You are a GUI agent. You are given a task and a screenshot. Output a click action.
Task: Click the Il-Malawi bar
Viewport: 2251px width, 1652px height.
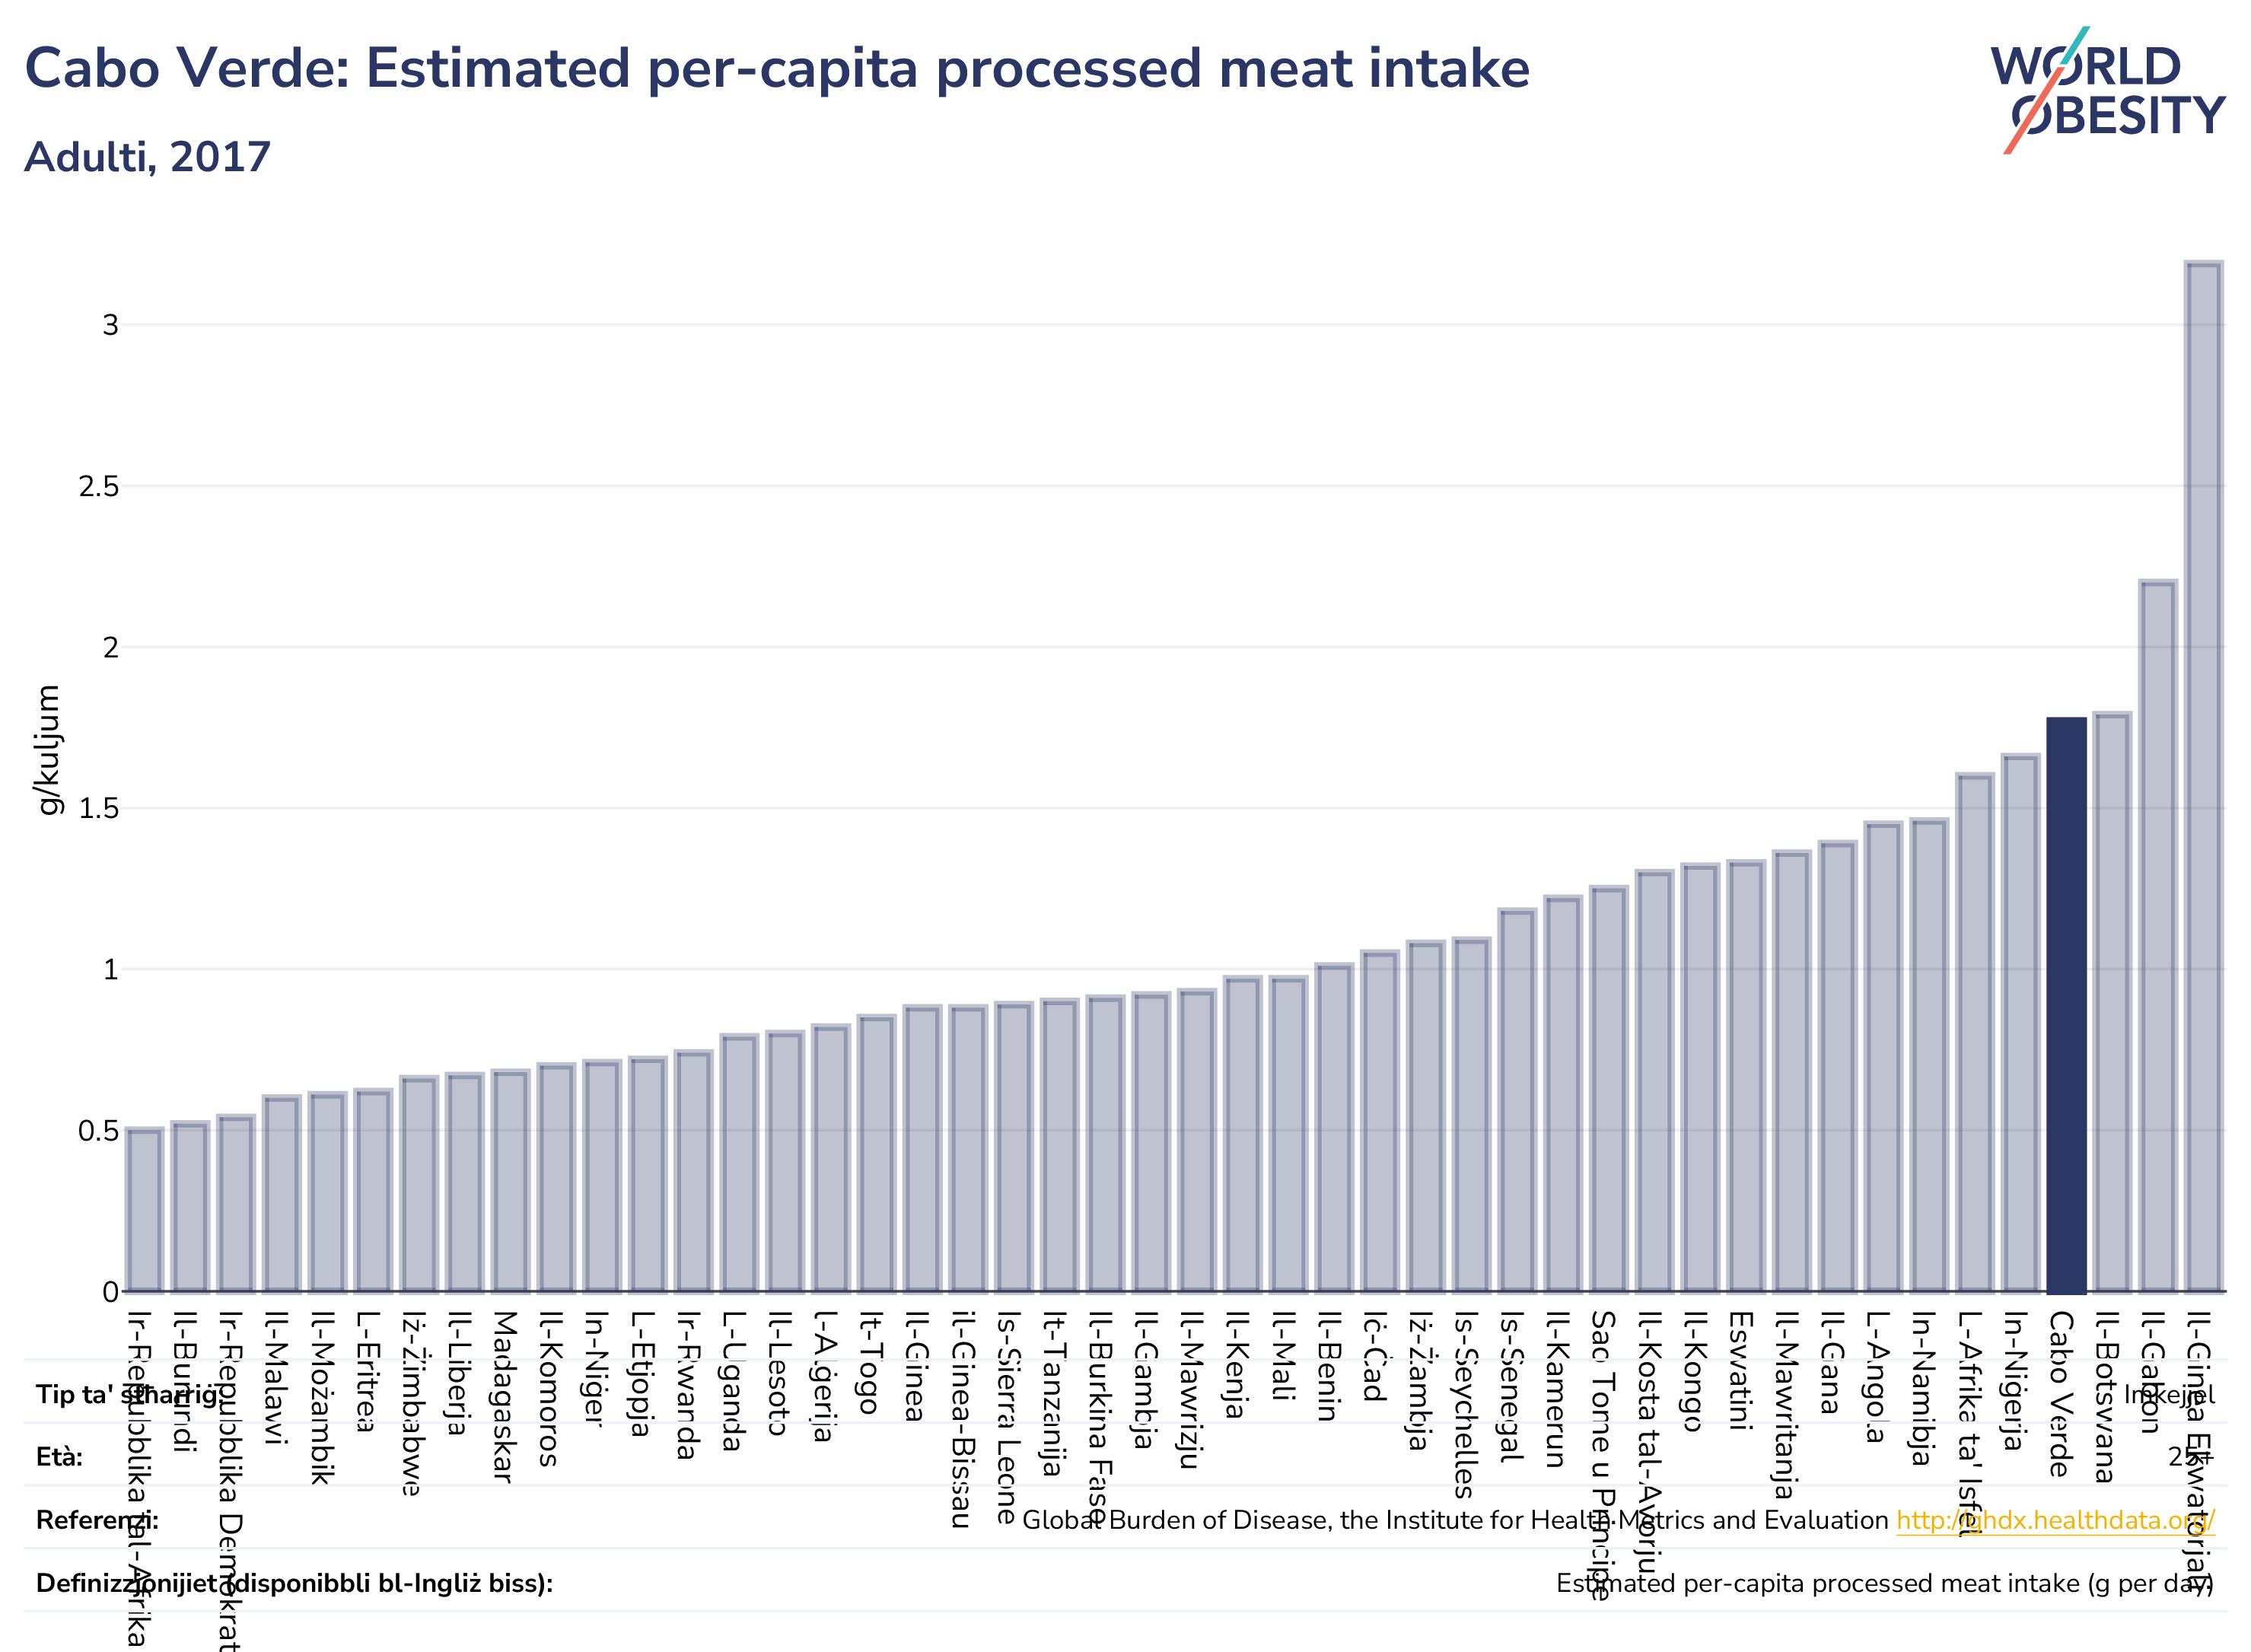(281, 1194)
